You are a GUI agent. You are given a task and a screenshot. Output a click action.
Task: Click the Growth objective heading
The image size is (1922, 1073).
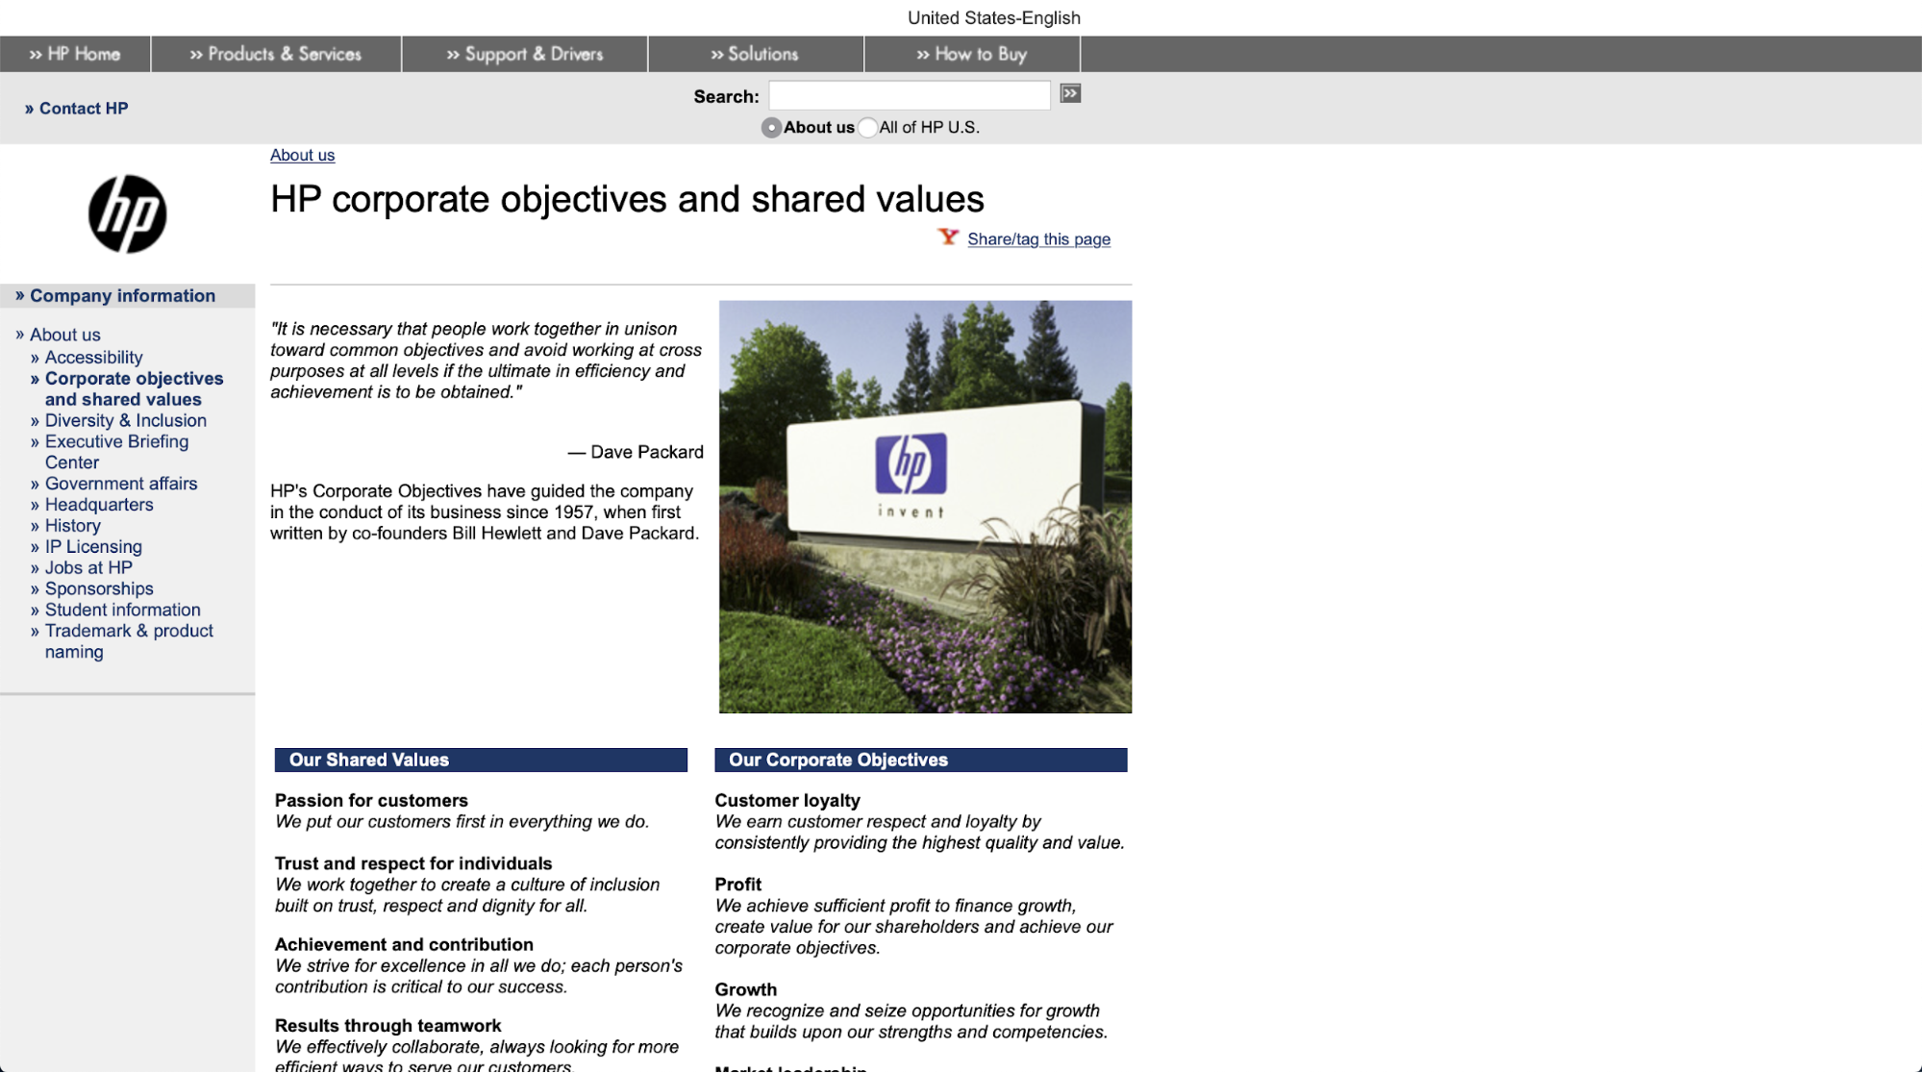745,989
